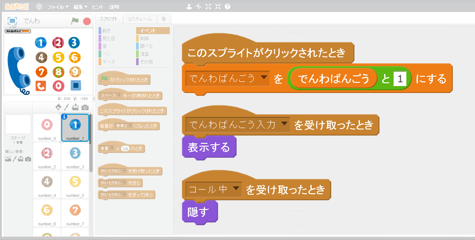Open the 編集 menu
475x240 pixels.
[x=80, y=6]
